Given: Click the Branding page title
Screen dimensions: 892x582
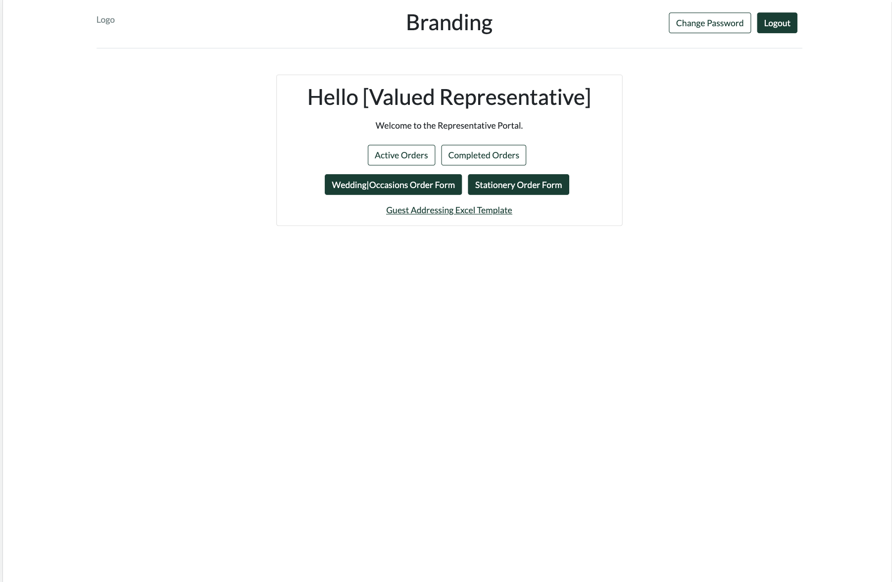Looking at the screenshot, I should 449,23.
